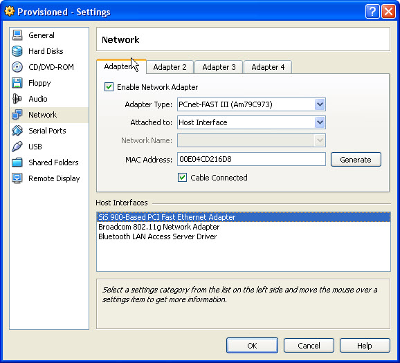This screenshot has height=363, width=400.
Task: Click into the MAC Address field
Action: tap(251, 159)
